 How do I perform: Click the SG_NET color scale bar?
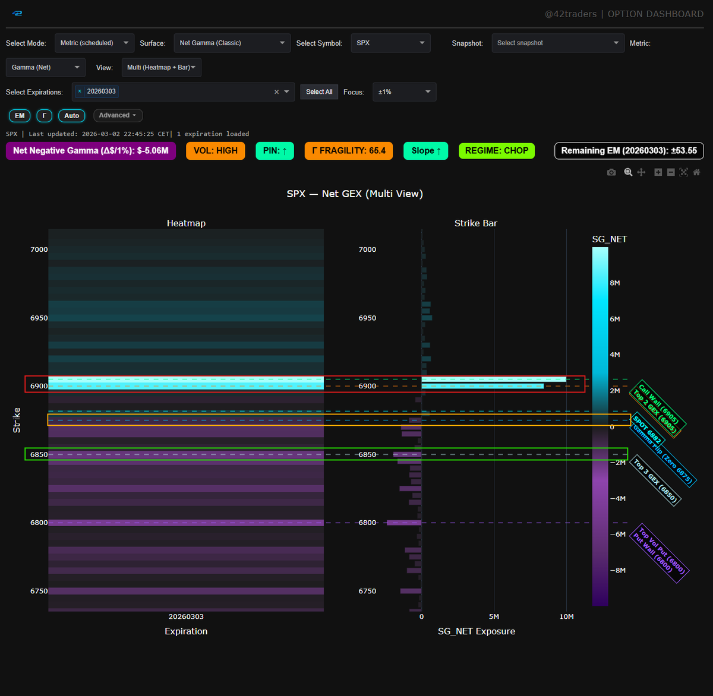[x=600, y=426]
